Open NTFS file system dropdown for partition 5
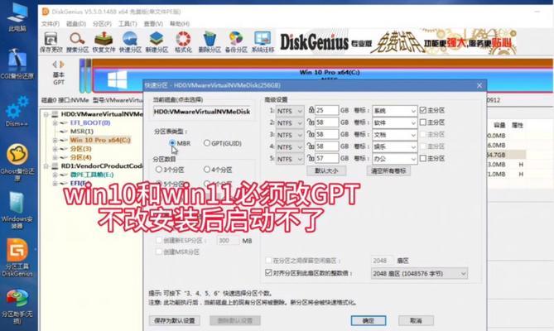554x331 pixels. [x=289, y=159]
